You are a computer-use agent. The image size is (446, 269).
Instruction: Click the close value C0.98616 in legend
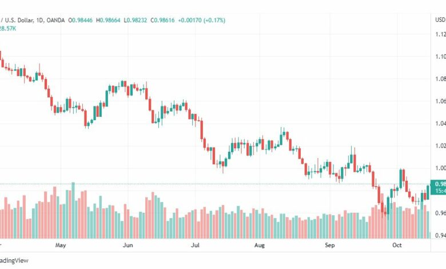pyautogui.click(x=162, y=20)
